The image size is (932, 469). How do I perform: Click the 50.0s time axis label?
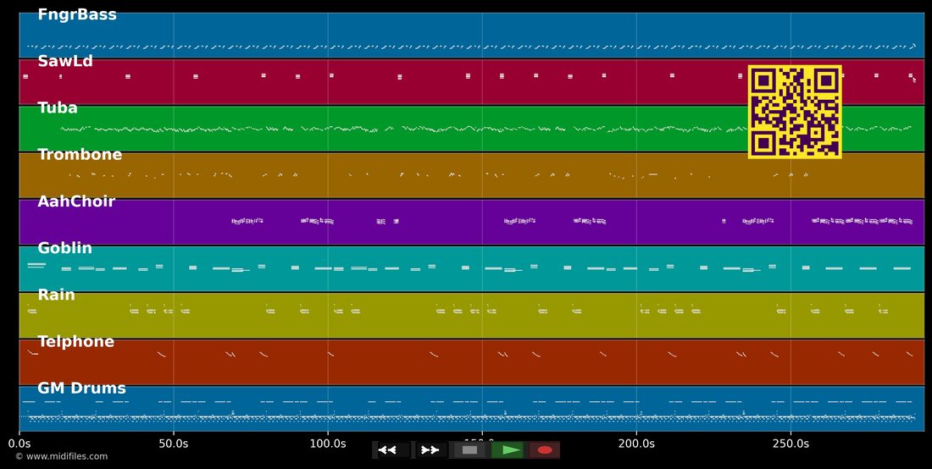[x=174, y=444]
